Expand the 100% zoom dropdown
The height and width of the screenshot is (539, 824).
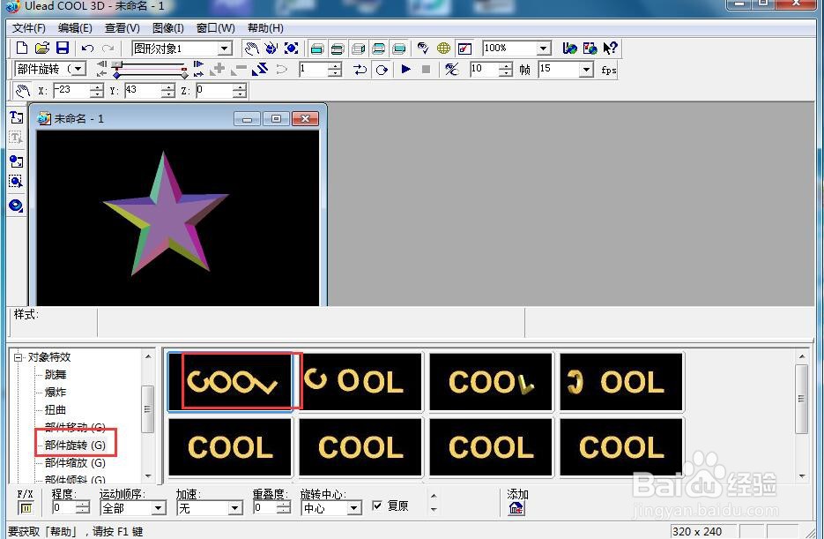(x=544, y=49)
